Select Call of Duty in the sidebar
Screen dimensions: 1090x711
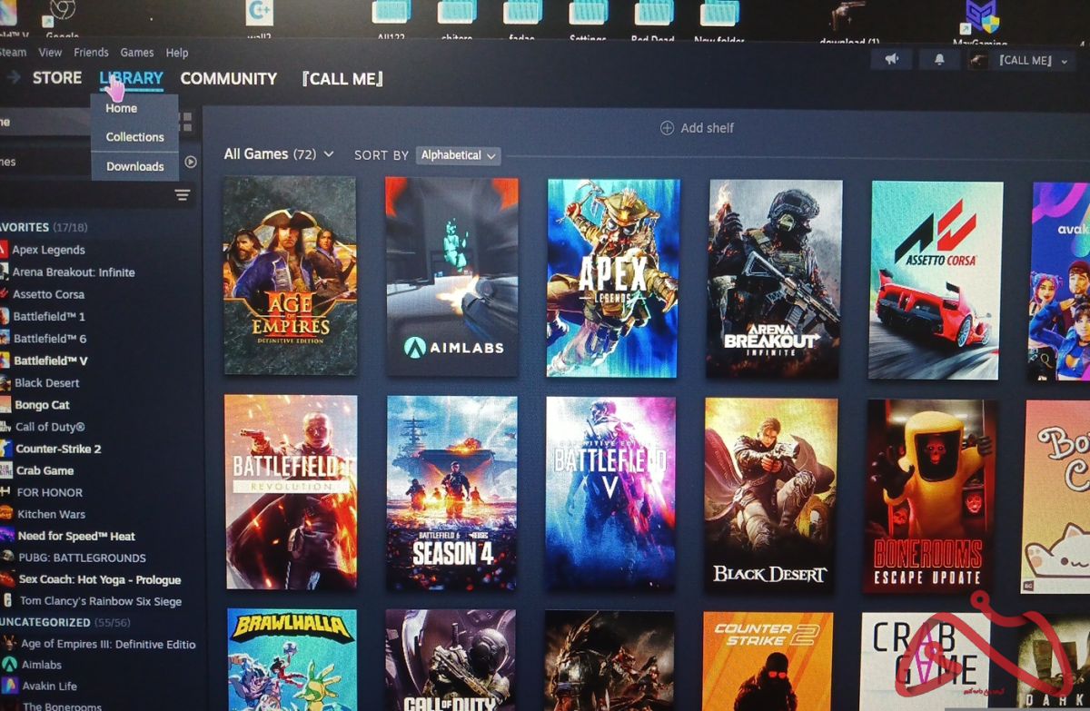[x=50, y=427]
